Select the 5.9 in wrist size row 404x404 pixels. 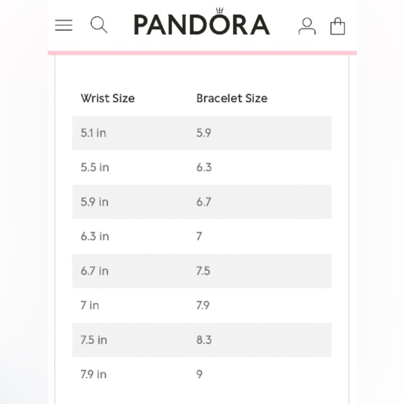202,202
